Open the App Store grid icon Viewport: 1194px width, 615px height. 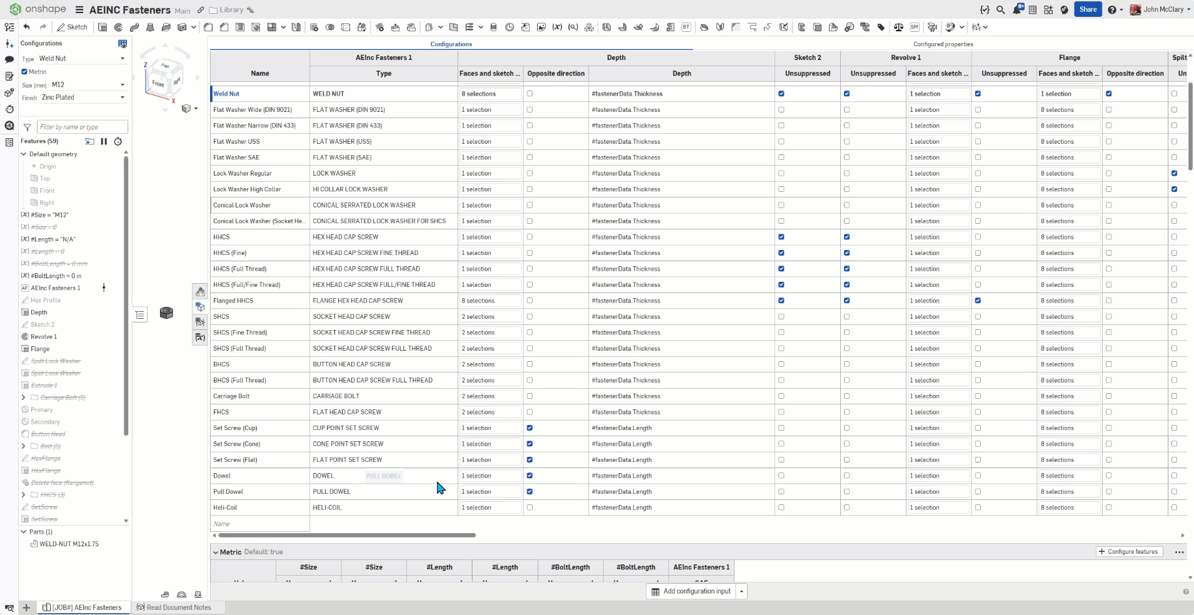click(x=1048, y=9)
